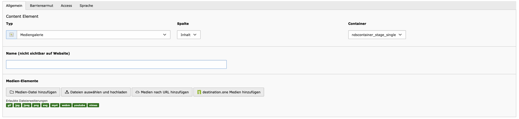Click Medien nach URL hinzufügen button
The image size is (519, 119).
click(x=162, y=92)
